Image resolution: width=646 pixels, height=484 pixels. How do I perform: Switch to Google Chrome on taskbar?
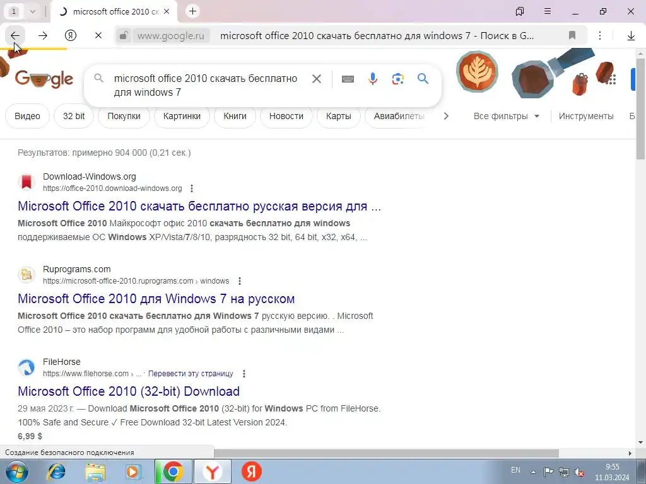pyautogui.click(x=173, y=471)
